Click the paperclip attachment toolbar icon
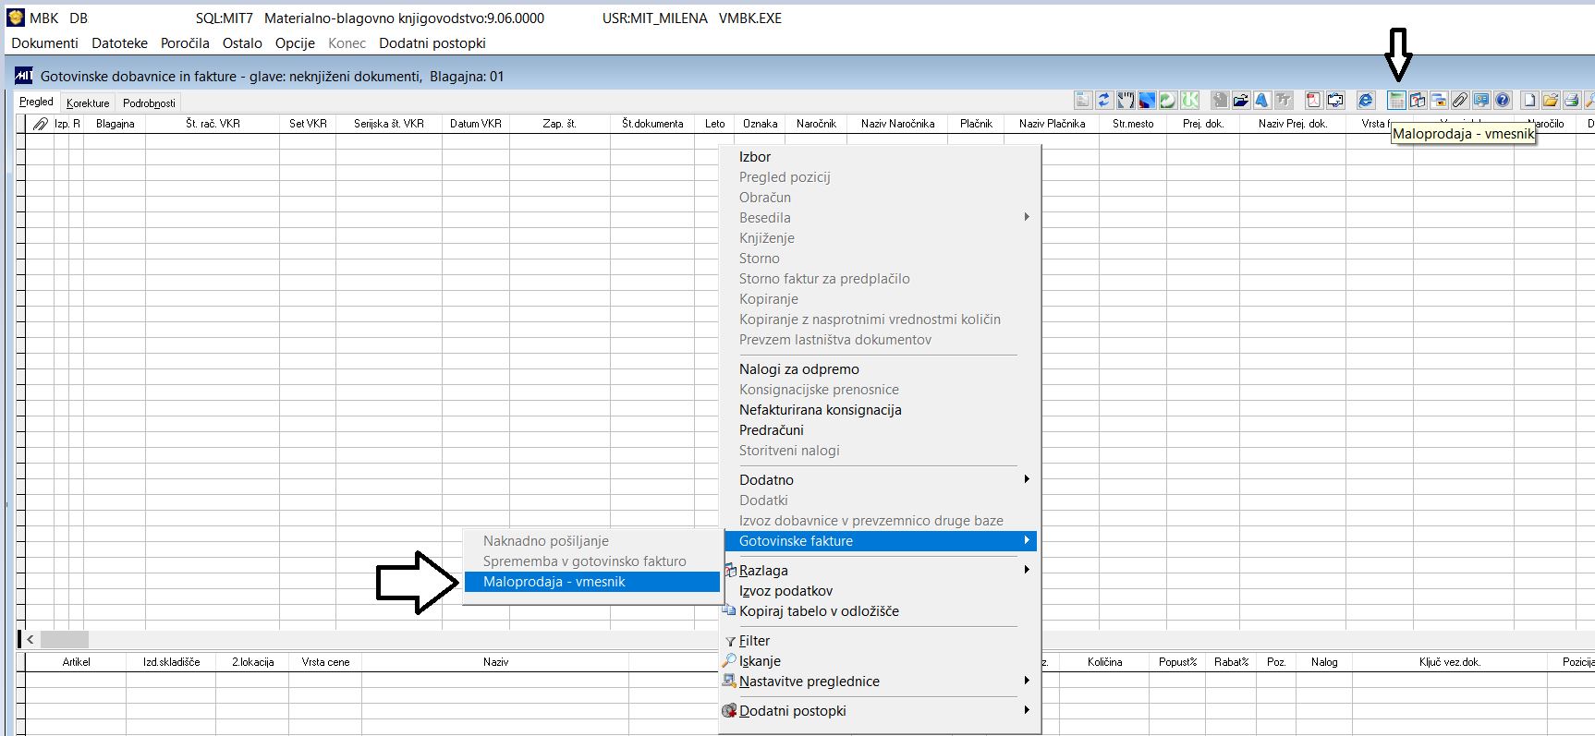The width and height of the screenshot is (1595, 736). 1460,100
